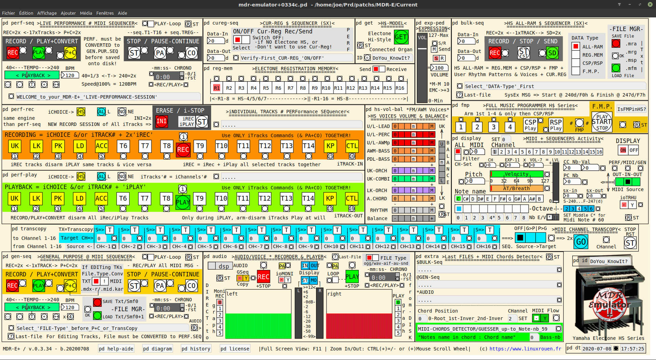656x360 pixels.
Task: Open the Édition menu
Action: [26, 13]
